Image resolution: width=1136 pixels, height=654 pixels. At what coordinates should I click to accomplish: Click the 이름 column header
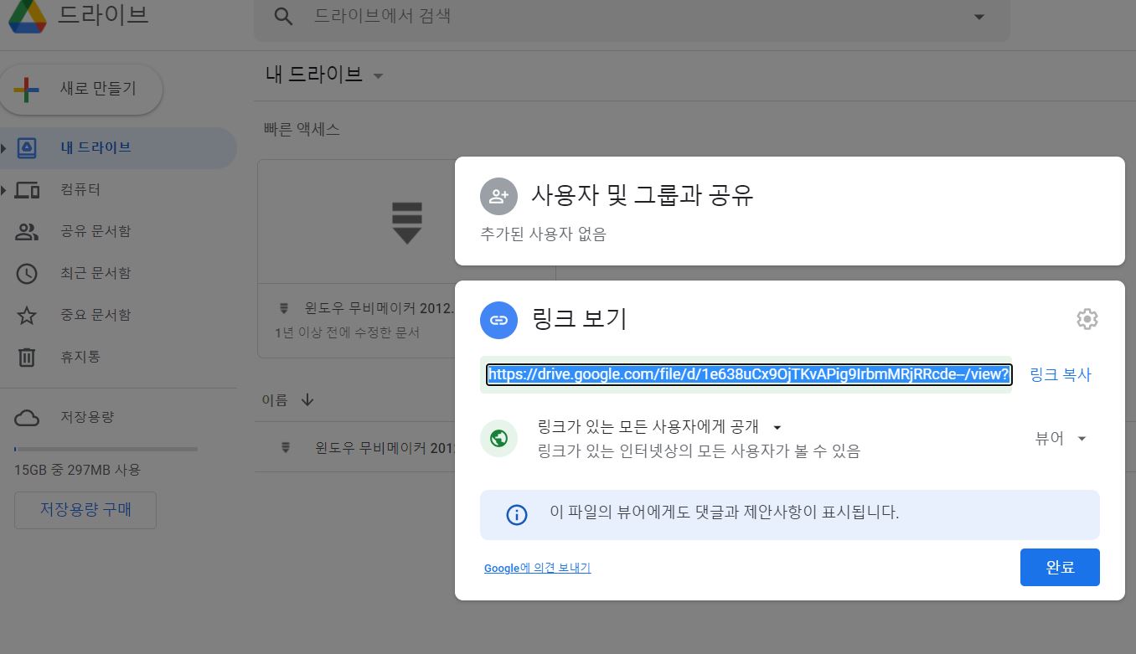coord(274,400)
